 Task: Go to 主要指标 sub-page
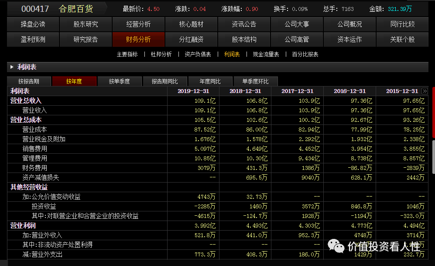[x=127, y=55]
